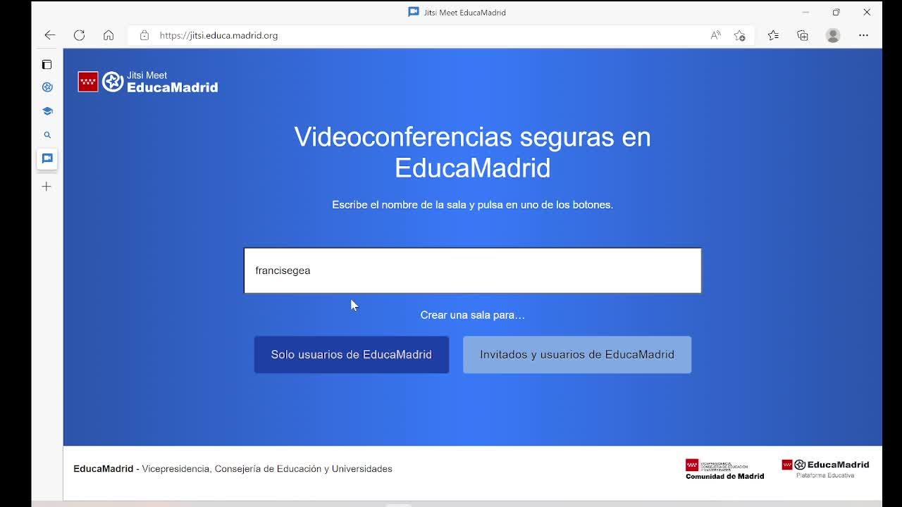Switch to the EducaMadrid star-logo tab

click(47, 87)
